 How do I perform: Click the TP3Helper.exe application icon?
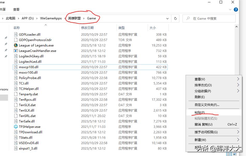[16, 127]
